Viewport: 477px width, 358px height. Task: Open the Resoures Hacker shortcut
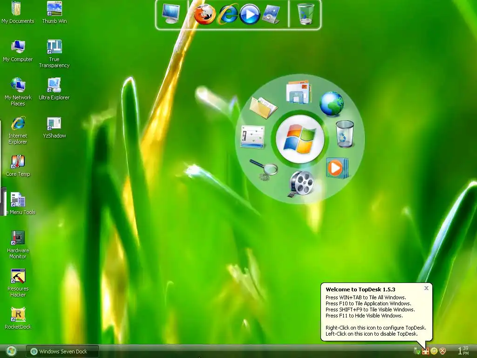point(18,283)
